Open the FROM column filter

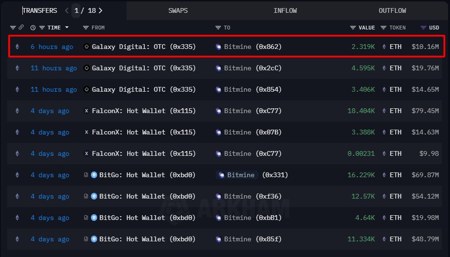(86, 28)
